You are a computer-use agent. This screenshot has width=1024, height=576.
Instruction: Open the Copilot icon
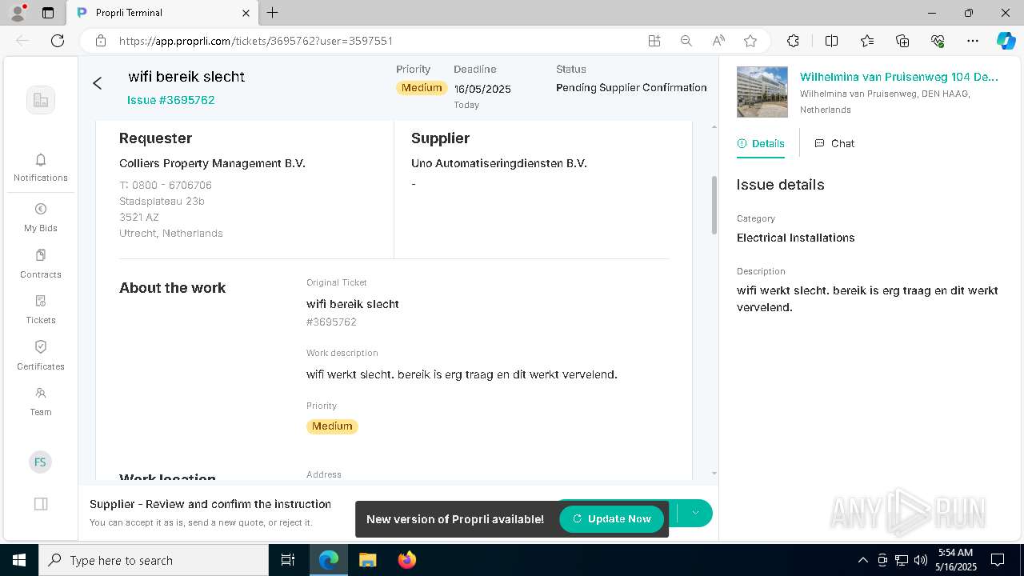pyautogui.click(x=1006, y=41)
